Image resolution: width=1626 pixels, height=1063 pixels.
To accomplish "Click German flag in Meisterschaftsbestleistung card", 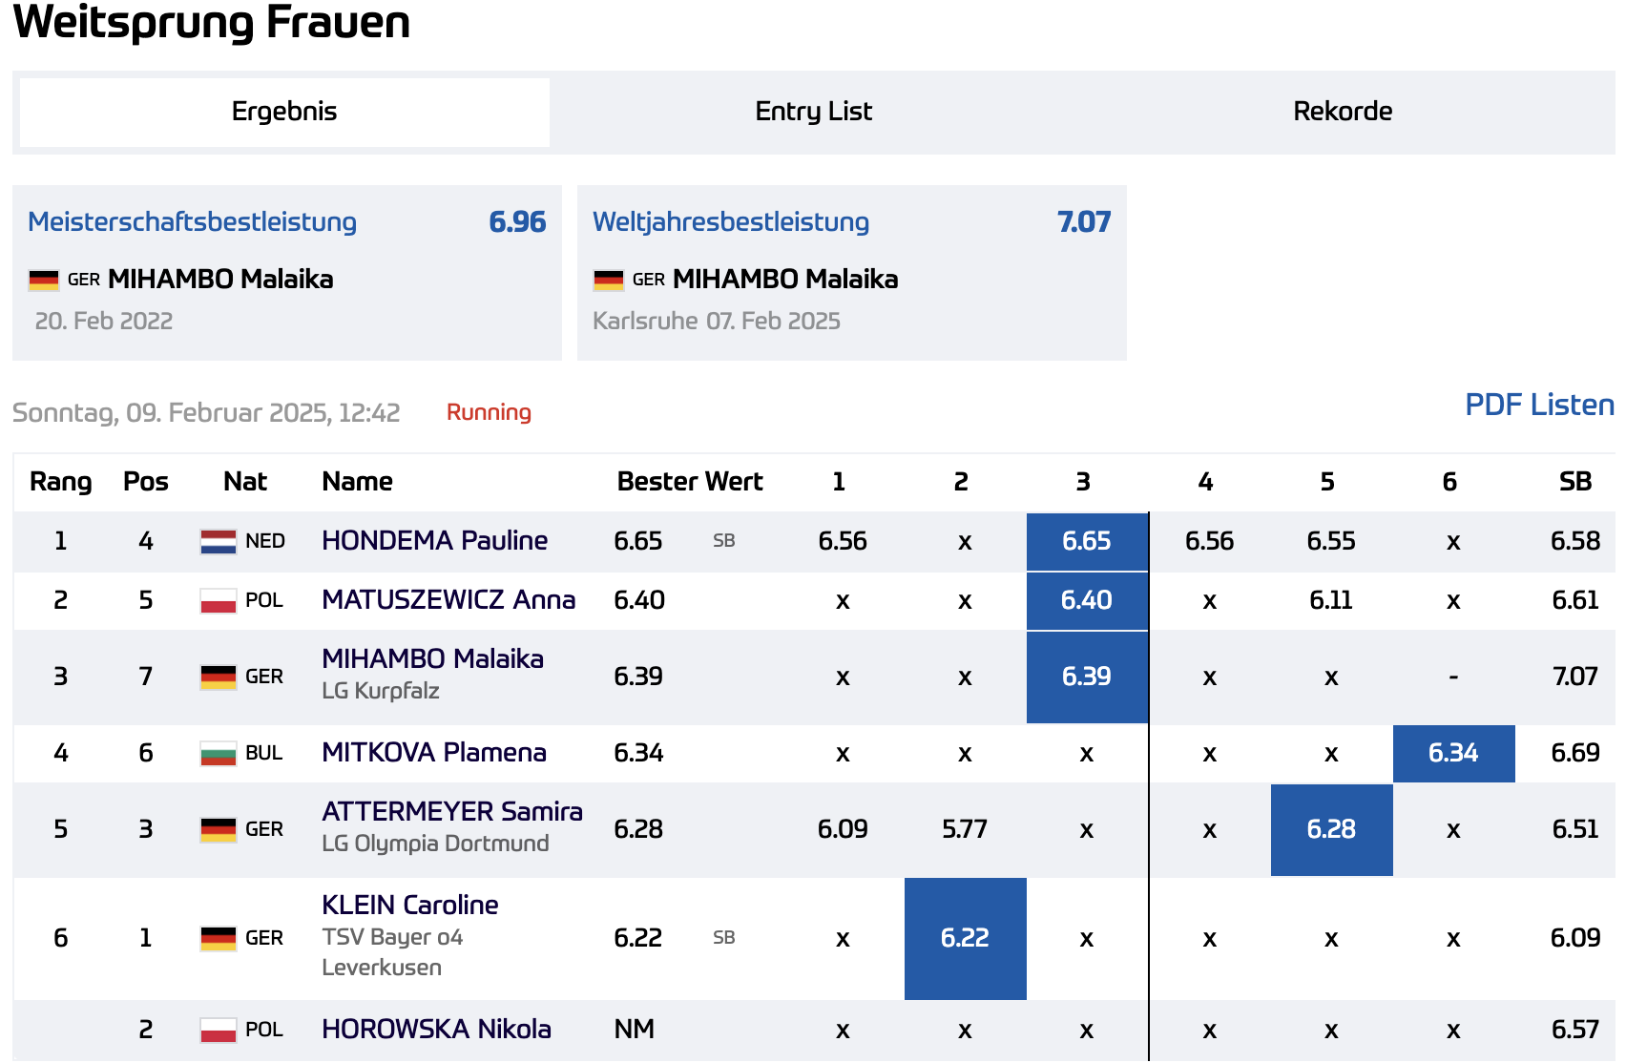I will pos(44,280).
